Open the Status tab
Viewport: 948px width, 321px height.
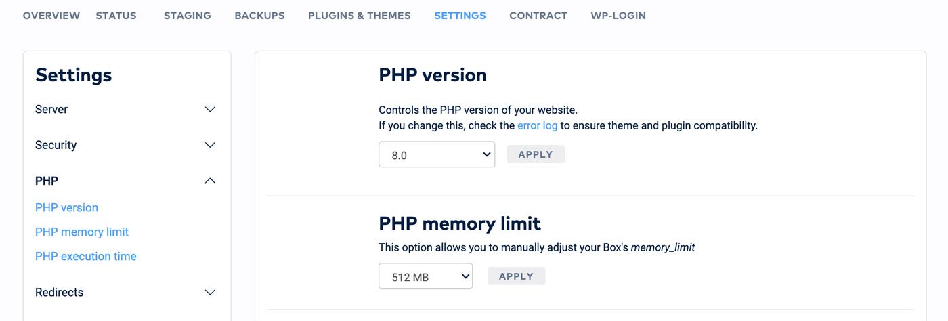[116, 16]
